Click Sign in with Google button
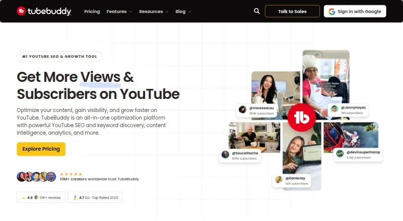This screenshot has width=403, height=221. [x=355, y=11]
